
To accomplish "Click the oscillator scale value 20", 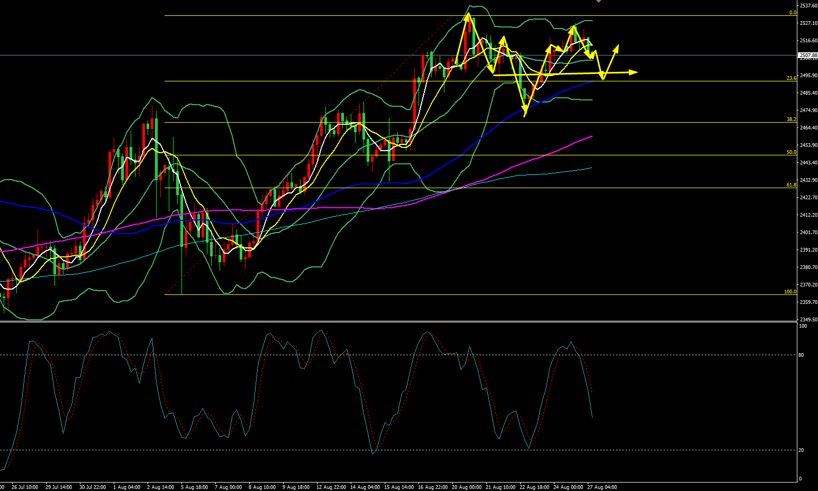I will click(801, 450).
